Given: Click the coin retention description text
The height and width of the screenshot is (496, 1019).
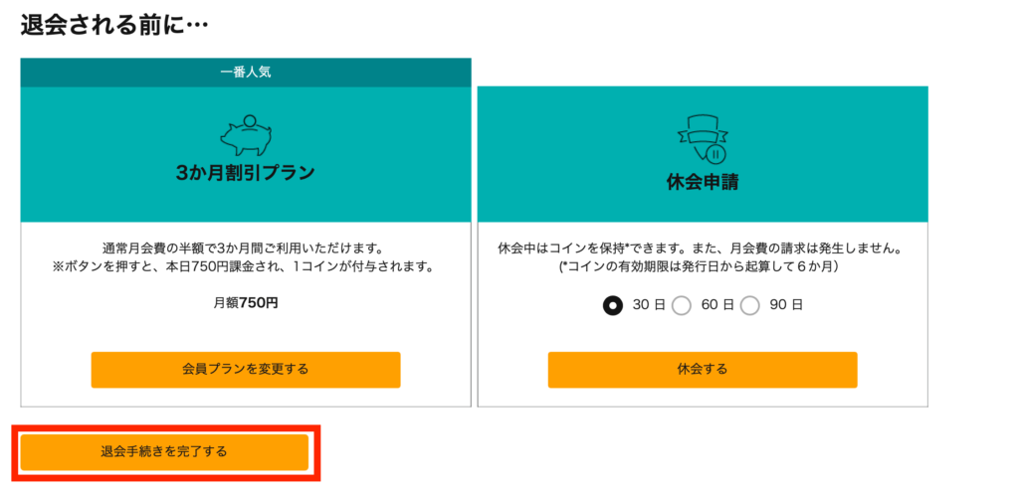Looking at the screenshot, I should click(703, 248).
